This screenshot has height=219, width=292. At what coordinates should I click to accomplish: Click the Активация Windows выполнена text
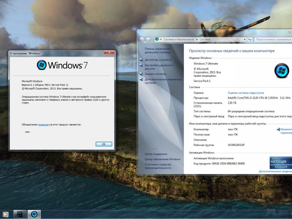point(214,158)
